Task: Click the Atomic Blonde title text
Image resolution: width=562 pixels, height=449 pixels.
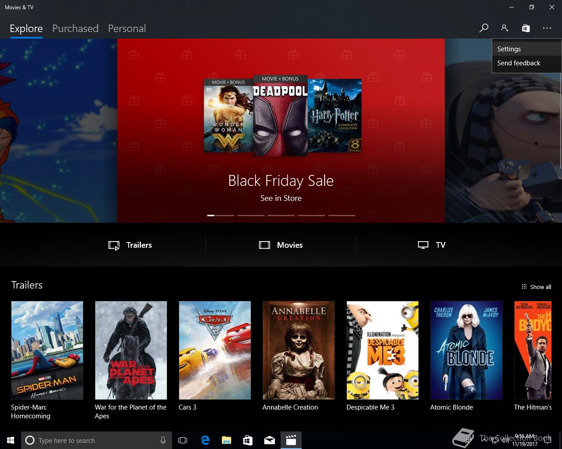Action: pos(451,407)
